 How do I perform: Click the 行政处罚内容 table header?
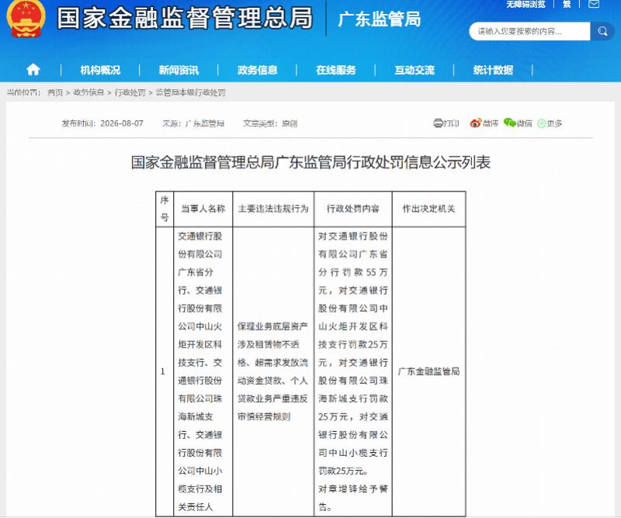point(353,209)
